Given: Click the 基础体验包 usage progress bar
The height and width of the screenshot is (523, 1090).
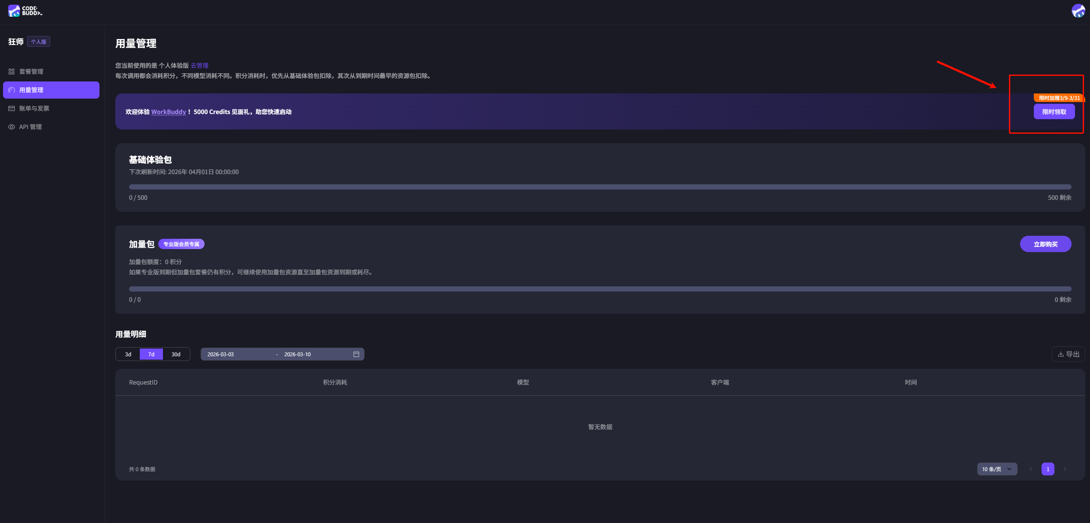Looking at the screenshot, I should (x=600, y=187).
